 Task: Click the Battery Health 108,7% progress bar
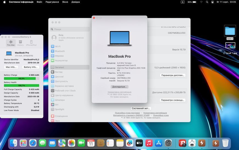click(21, 85)
